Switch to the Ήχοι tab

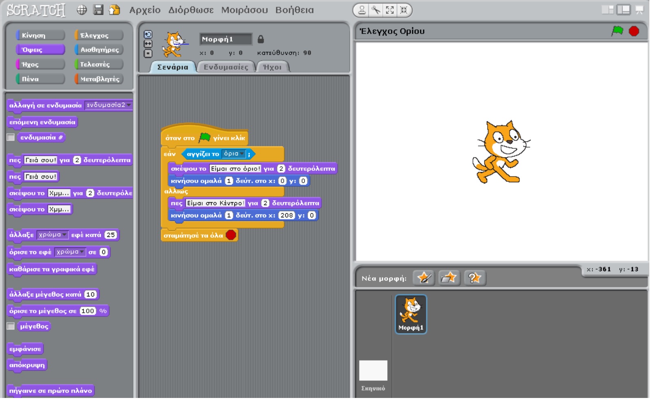272,67
